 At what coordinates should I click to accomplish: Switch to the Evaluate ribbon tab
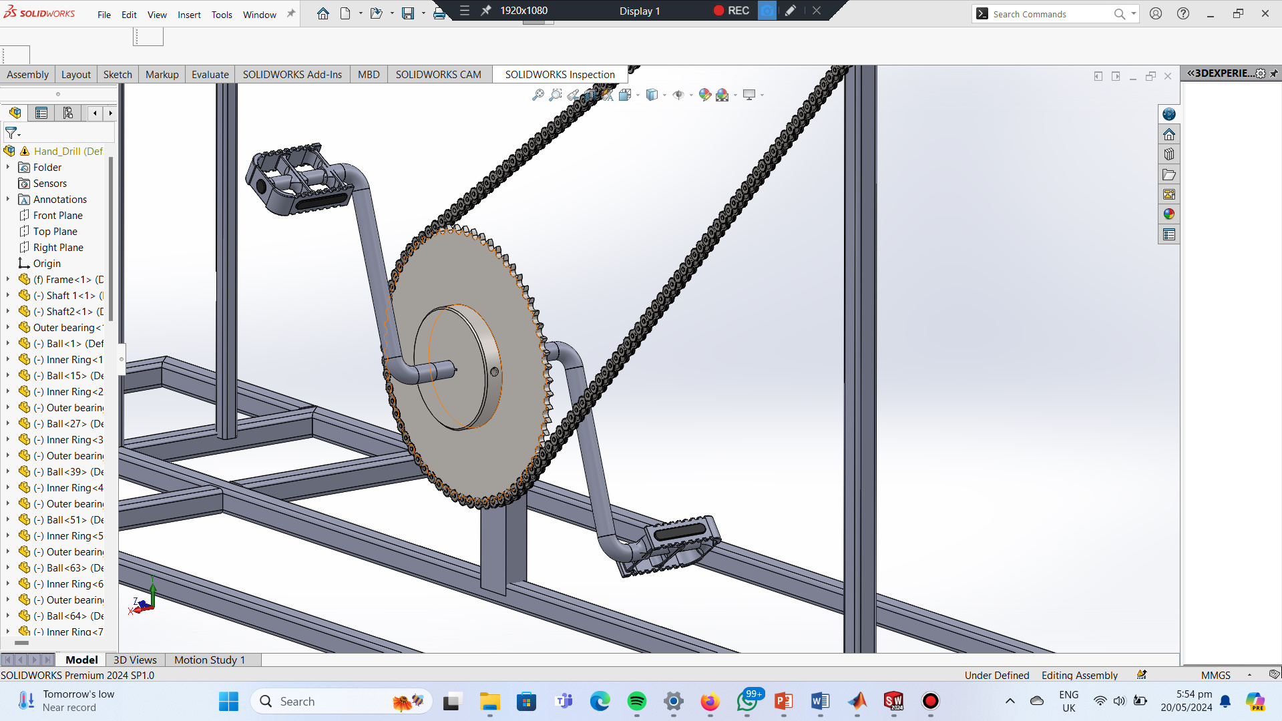[210, 74]
